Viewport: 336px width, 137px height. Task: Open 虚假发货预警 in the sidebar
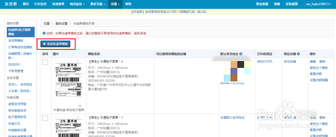pos(17,104)
